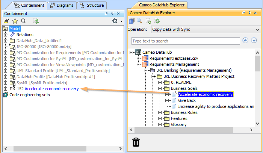This screenshot has height=153, width=263.
Task: Collapse the Business Goals folder
Action: click(x=160, y=88)
